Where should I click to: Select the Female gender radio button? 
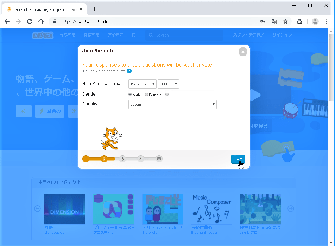(x=146, y=94)
